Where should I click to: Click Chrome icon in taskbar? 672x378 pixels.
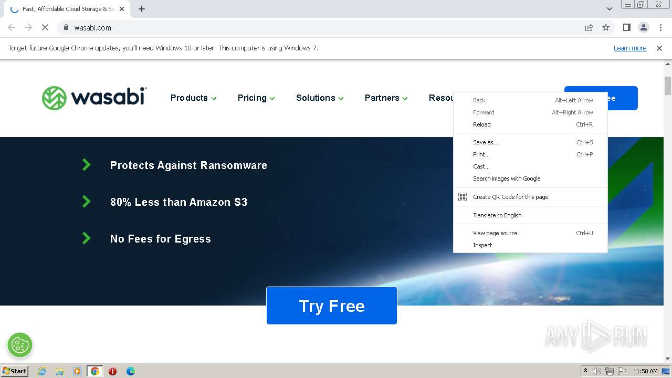click(95, 371)
